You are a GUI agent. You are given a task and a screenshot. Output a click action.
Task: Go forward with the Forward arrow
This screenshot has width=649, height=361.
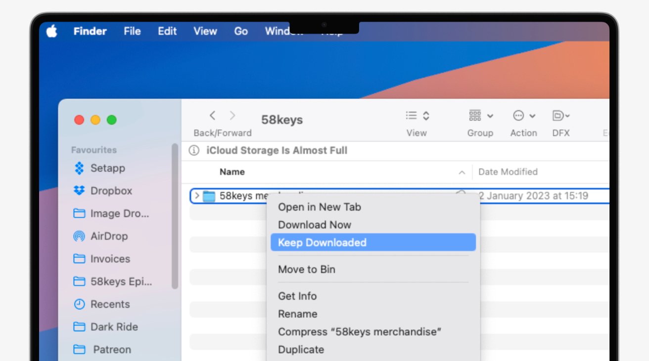pos(232,116)
